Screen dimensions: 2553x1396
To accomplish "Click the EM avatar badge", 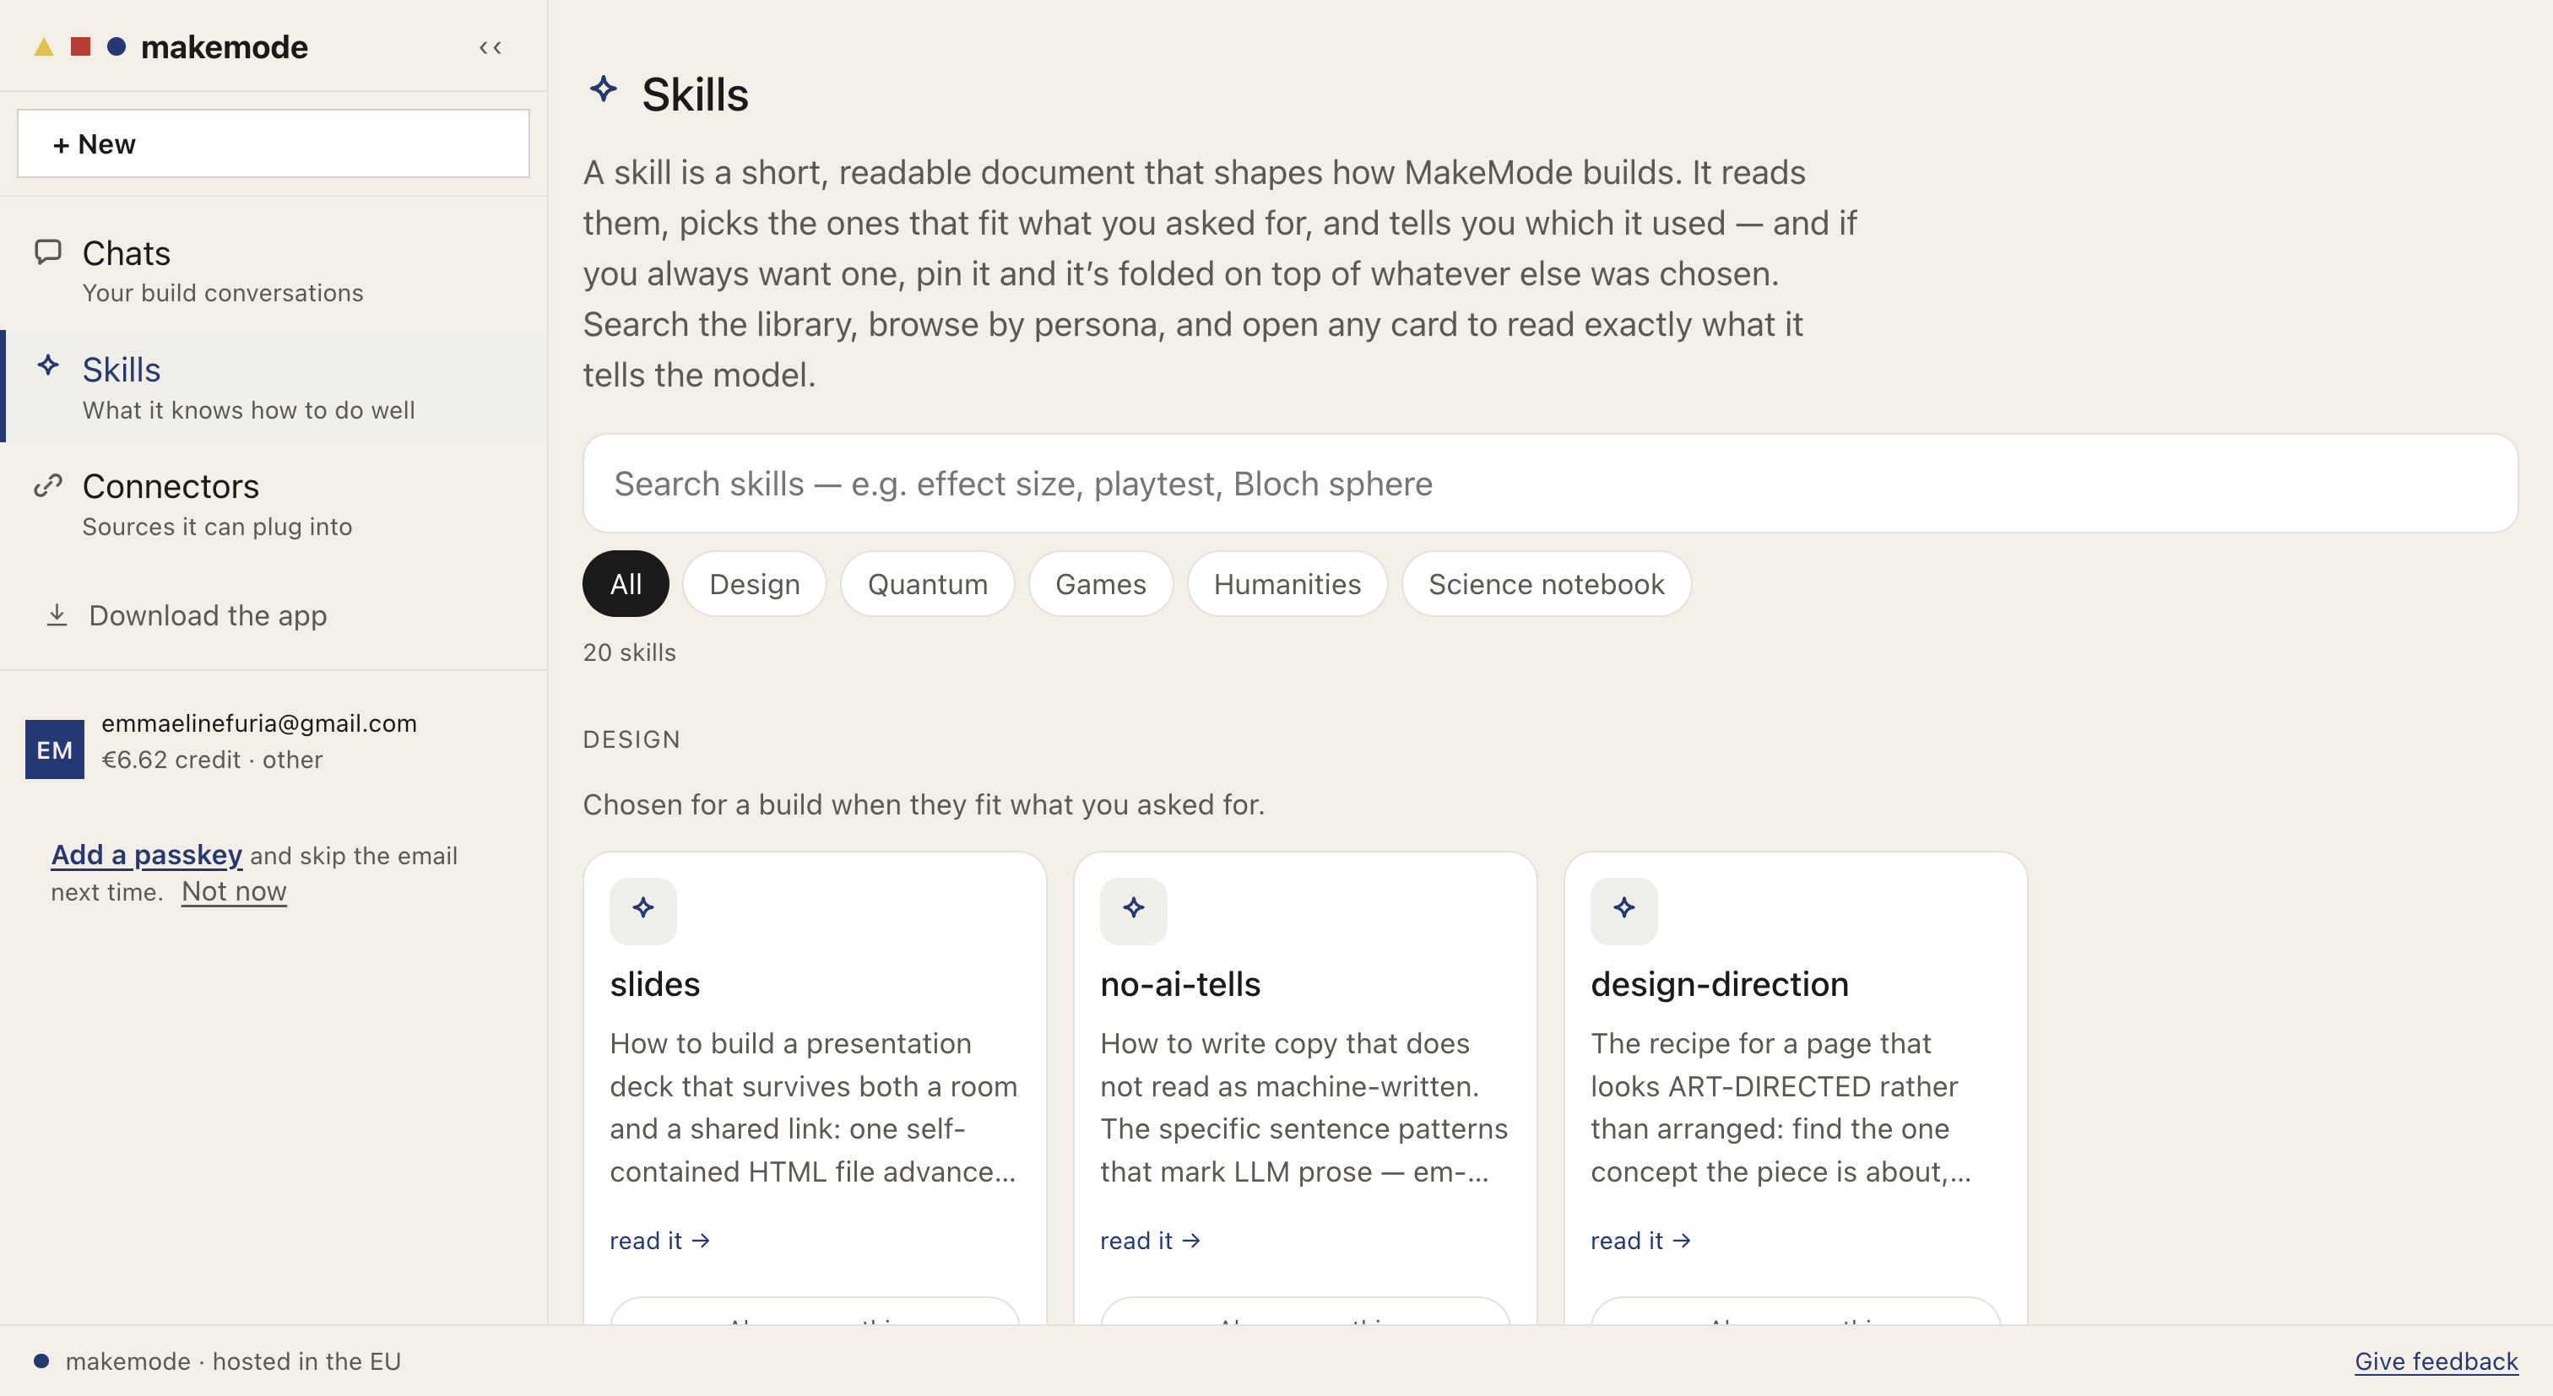I will tap(55, 749).
